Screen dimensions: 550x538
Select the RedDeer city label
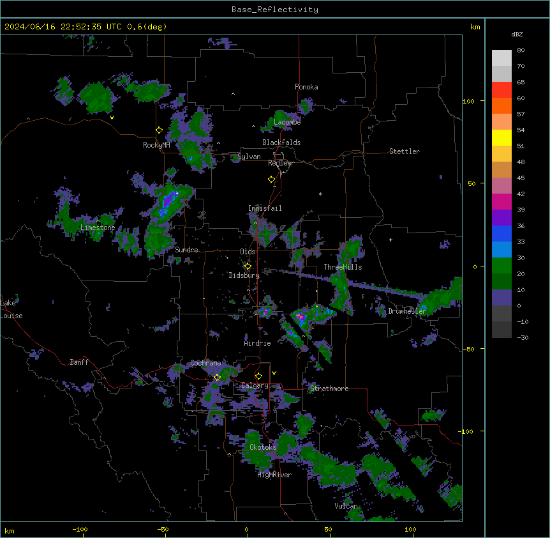(281, 163)
